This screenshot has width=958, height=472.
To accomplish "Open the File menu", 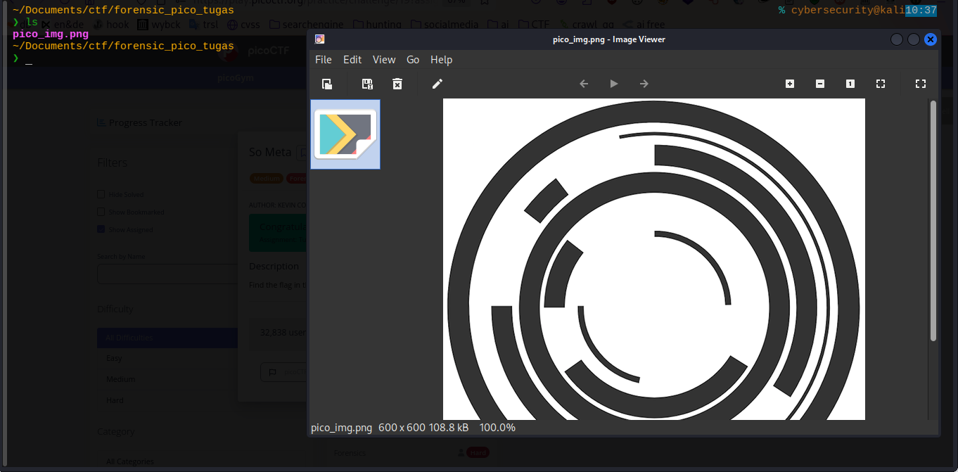I will (323, 60).
